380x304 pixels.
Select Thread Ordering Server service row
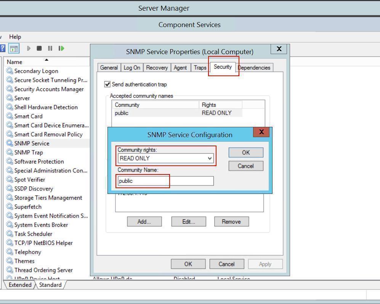[47, 270]
